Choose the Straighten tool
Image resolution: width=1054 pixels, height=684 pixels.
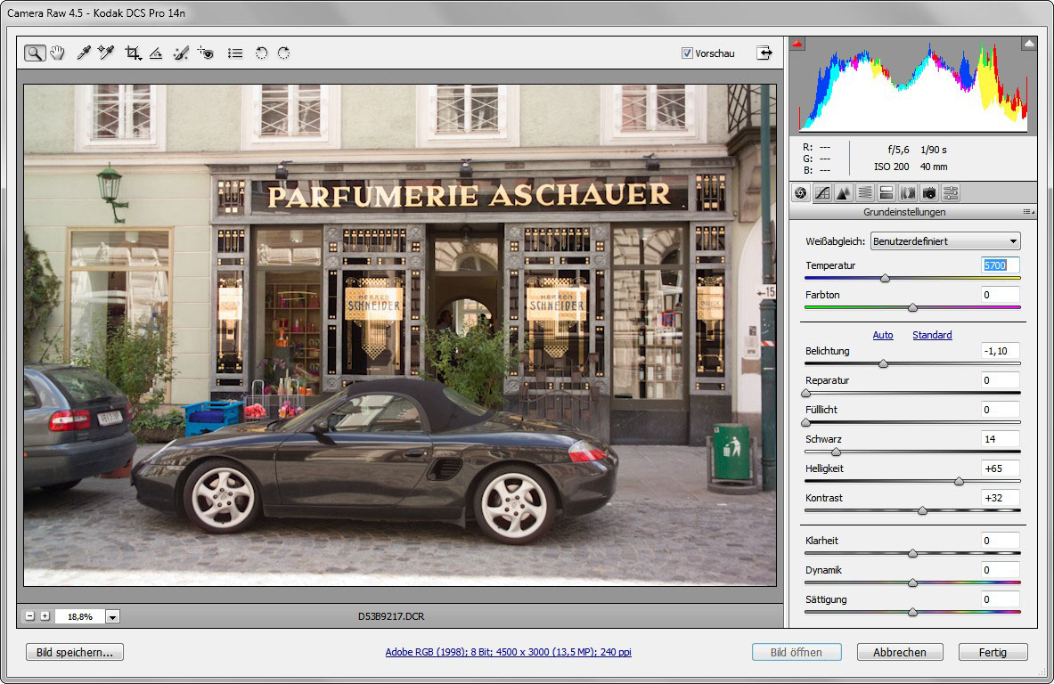pos(156,53)
